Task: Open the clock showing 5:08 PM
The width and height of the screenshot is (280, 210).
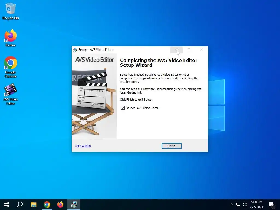Action: pyautogui.click(x=256, y=205)
